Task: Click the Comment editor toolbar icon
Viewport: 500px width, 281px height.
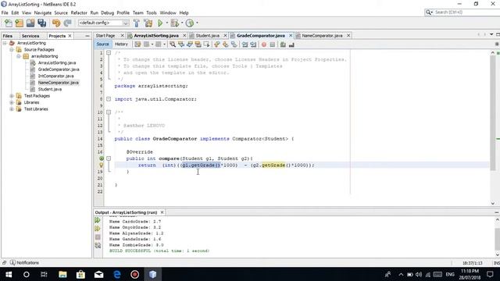Action: click(283, 44)
